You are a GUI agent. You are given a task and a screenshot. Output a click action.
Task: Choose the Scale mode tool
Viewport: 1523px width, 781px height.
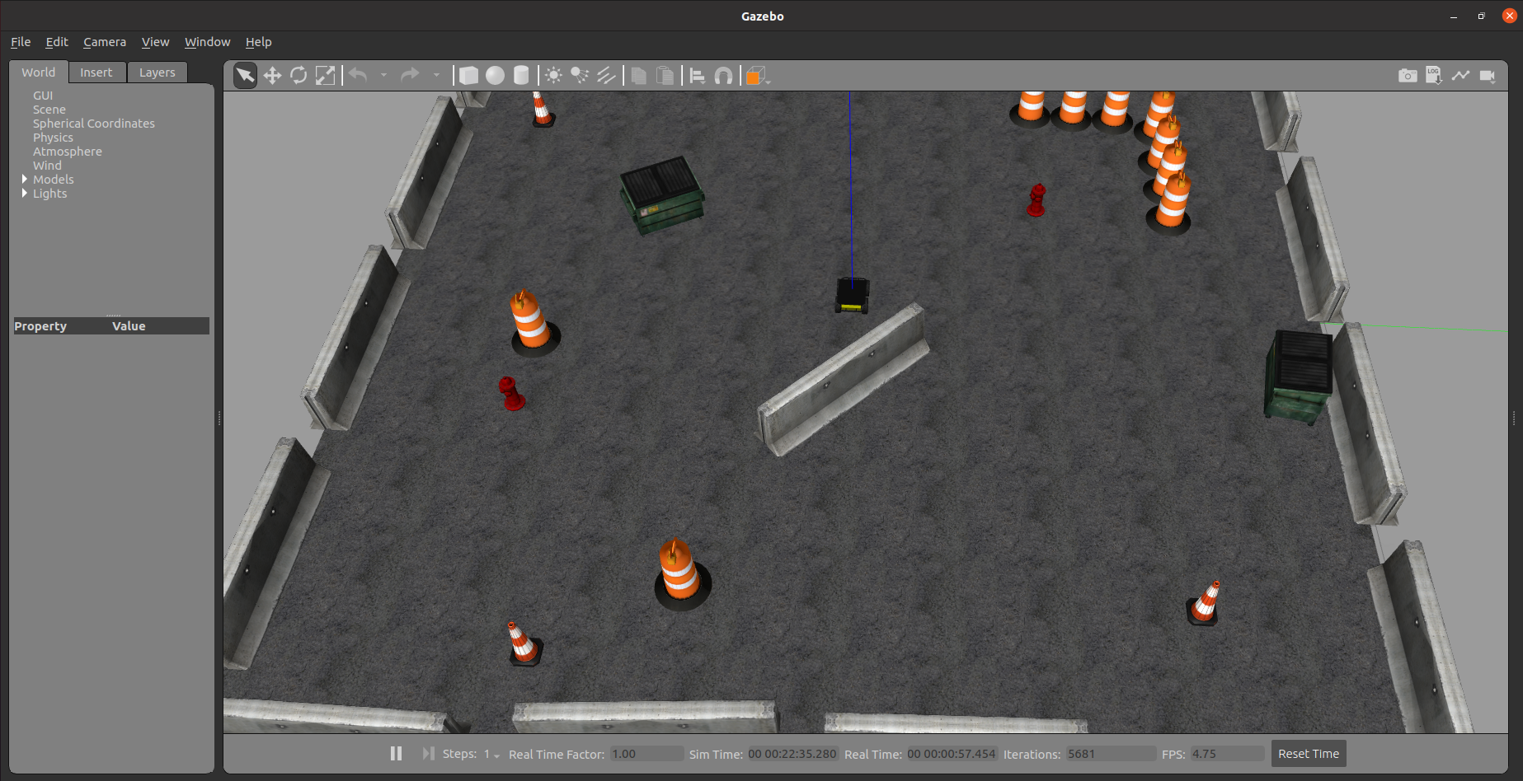coord(326,76)
